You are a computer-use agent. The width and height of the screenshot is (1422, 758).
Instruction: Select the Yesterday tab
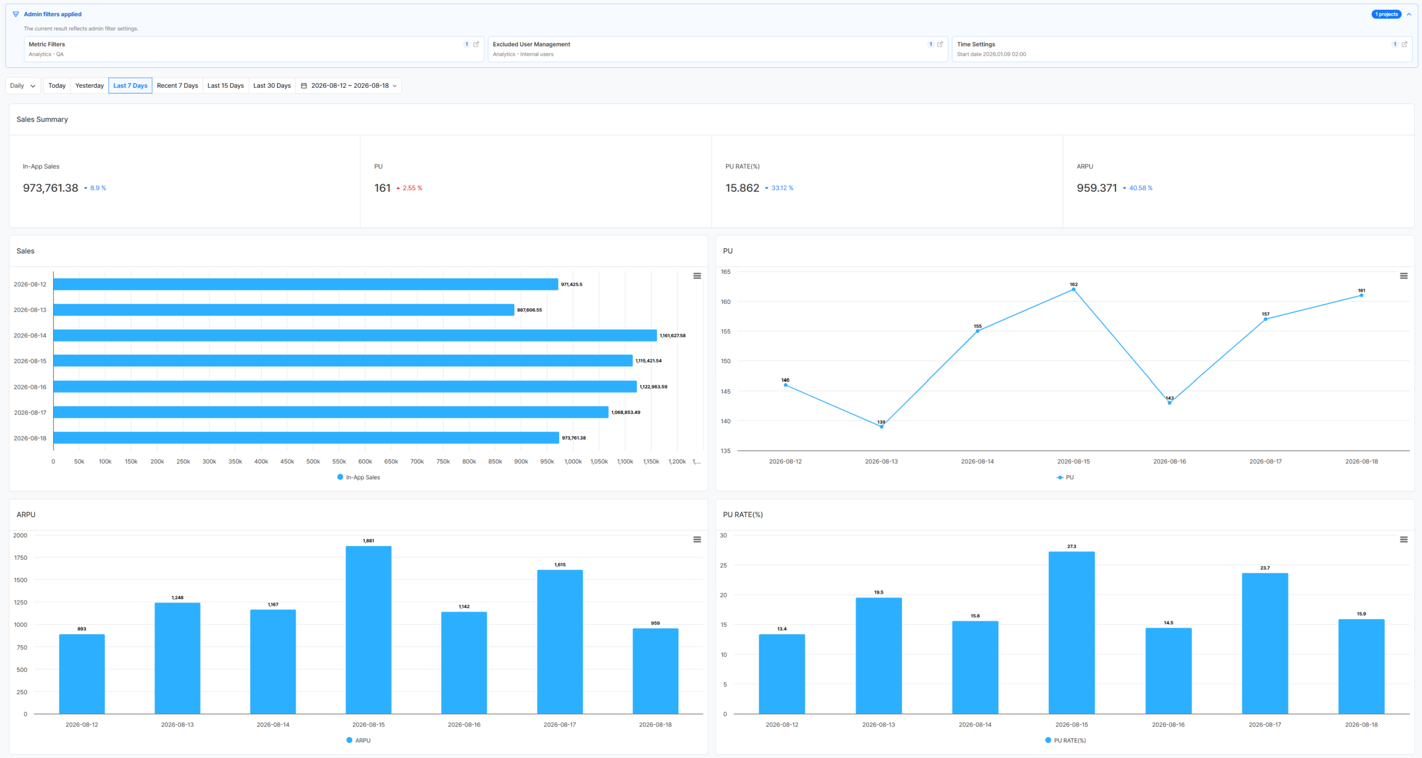coord(89,86)
